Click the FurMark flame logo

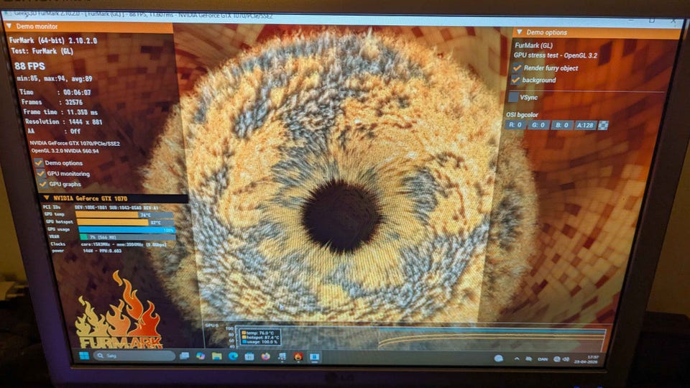pyautogui.click(x=120, y=310)
